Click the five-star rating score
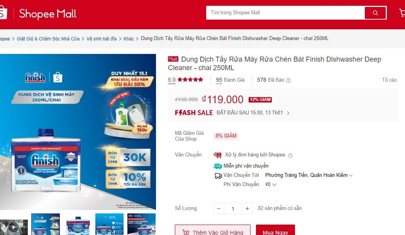This screenshot has height=235, width=405. (x=171, y=80)
